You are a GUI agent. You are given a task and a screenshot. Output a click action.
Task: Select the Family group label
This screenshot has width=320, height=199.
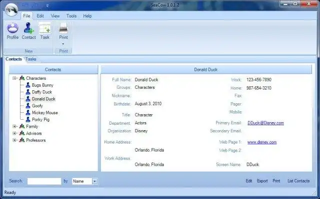[32, 127]
